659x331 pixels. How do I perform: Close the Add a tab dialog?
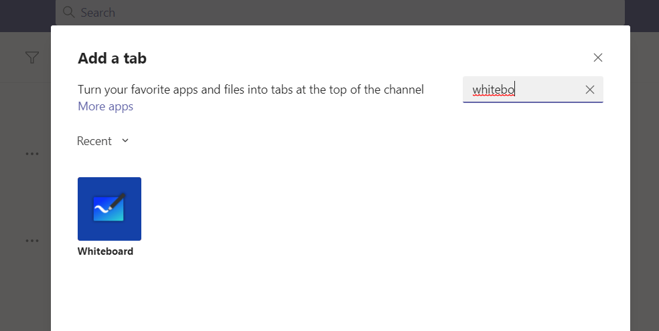pyautogui.click(x=598, y=58)
